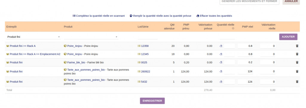This screenshot has width=306, height=108.
Task: Click Générer les mouvements et fermer
Action: [250, 1]
